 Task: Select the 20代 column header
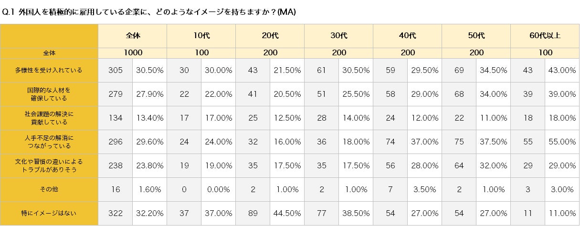[x=270, y=36]
